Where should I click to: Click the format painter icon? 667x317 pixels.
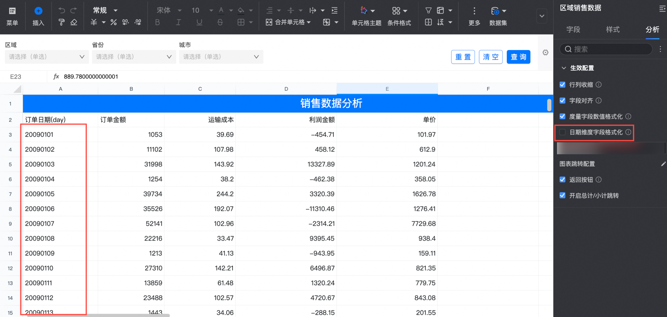[x=61, y=22]
